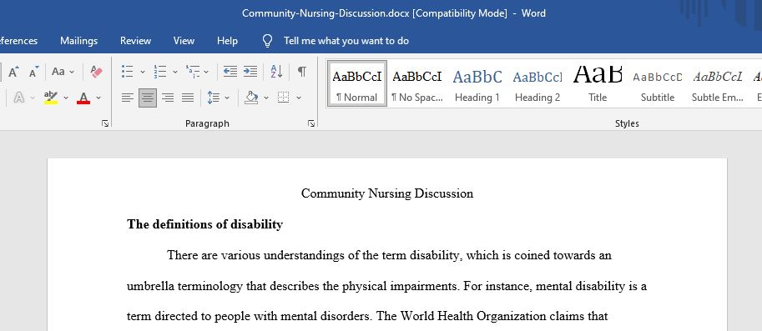Apply the Normal style
Viewport: 762px width, 331px height.
click(357, 83)
